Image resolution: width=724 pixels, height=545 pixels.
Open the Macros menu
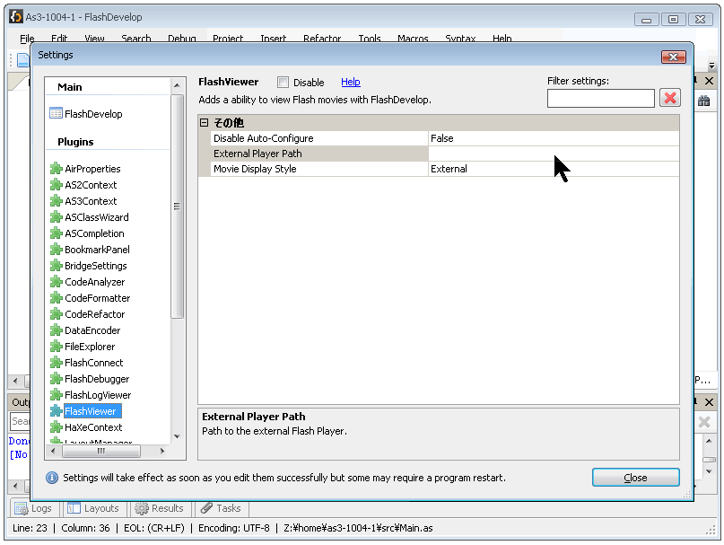(x=413, y=39)
